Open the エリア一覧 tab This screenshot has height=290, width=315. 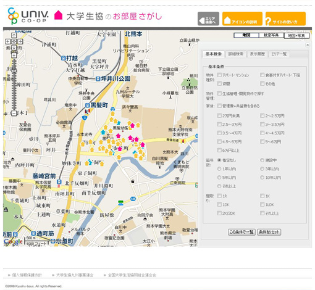click(279, 54)
